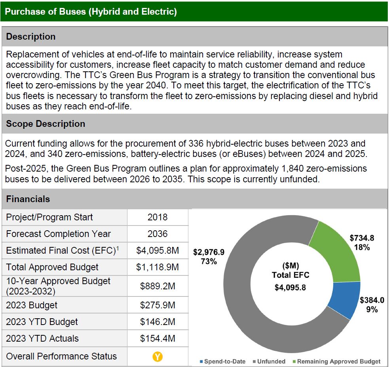Select the Forecast Completion Year 2036 cell
Viewport: 389px width, 367px height.
[157, 234]
